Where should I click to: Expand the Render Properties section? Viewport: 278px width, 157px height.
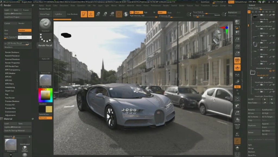pos(12,63)
